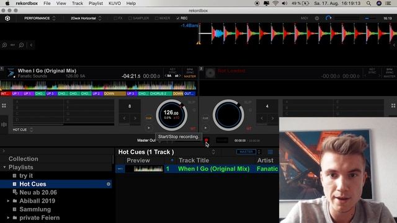
Task: Open the HOT CUE pad mode dropdown
Action: click(x=23, y=129)
